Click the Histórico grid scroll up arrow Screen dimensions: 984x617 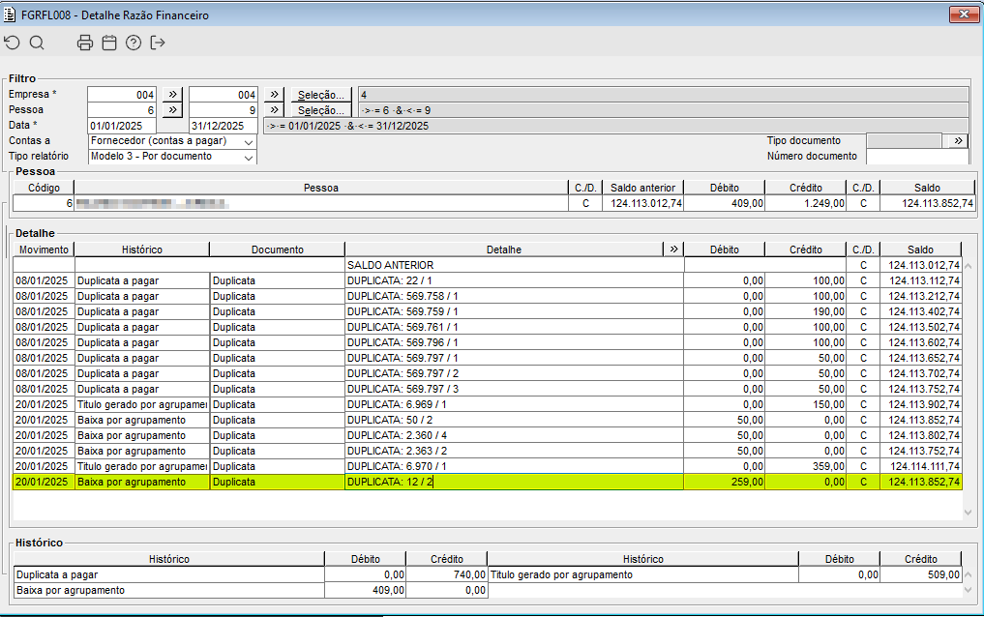tap(968, 574)
